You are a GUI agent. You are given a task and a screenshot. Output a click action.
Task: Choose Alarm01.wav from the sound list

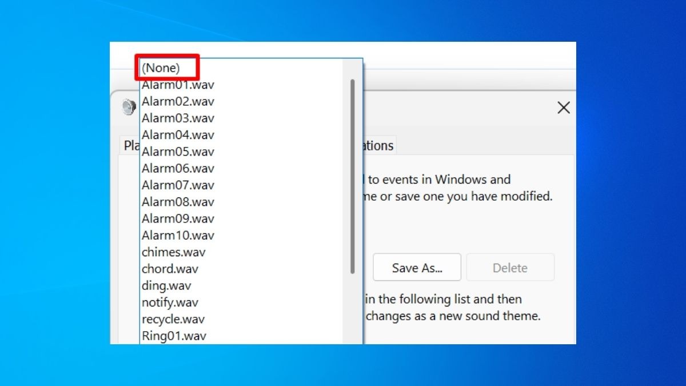pyautogui.click(x=178, y=85)
